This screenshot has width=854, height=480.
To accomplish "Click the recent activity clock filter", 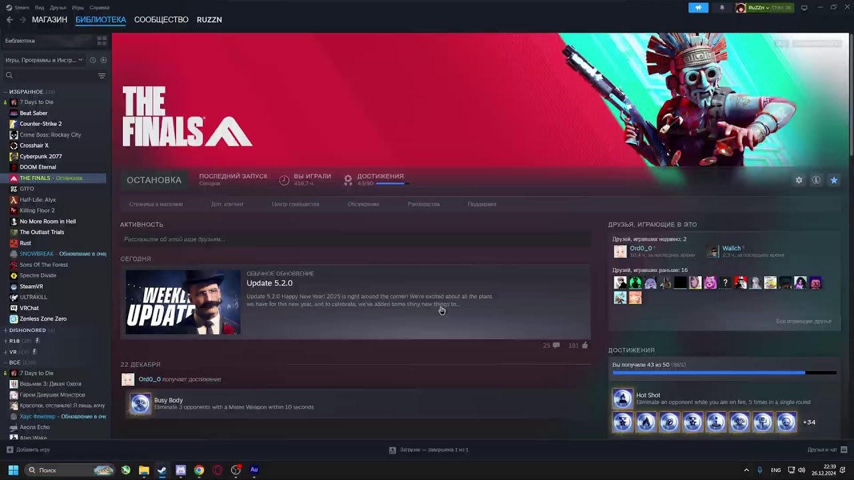I will click(93, 60).
